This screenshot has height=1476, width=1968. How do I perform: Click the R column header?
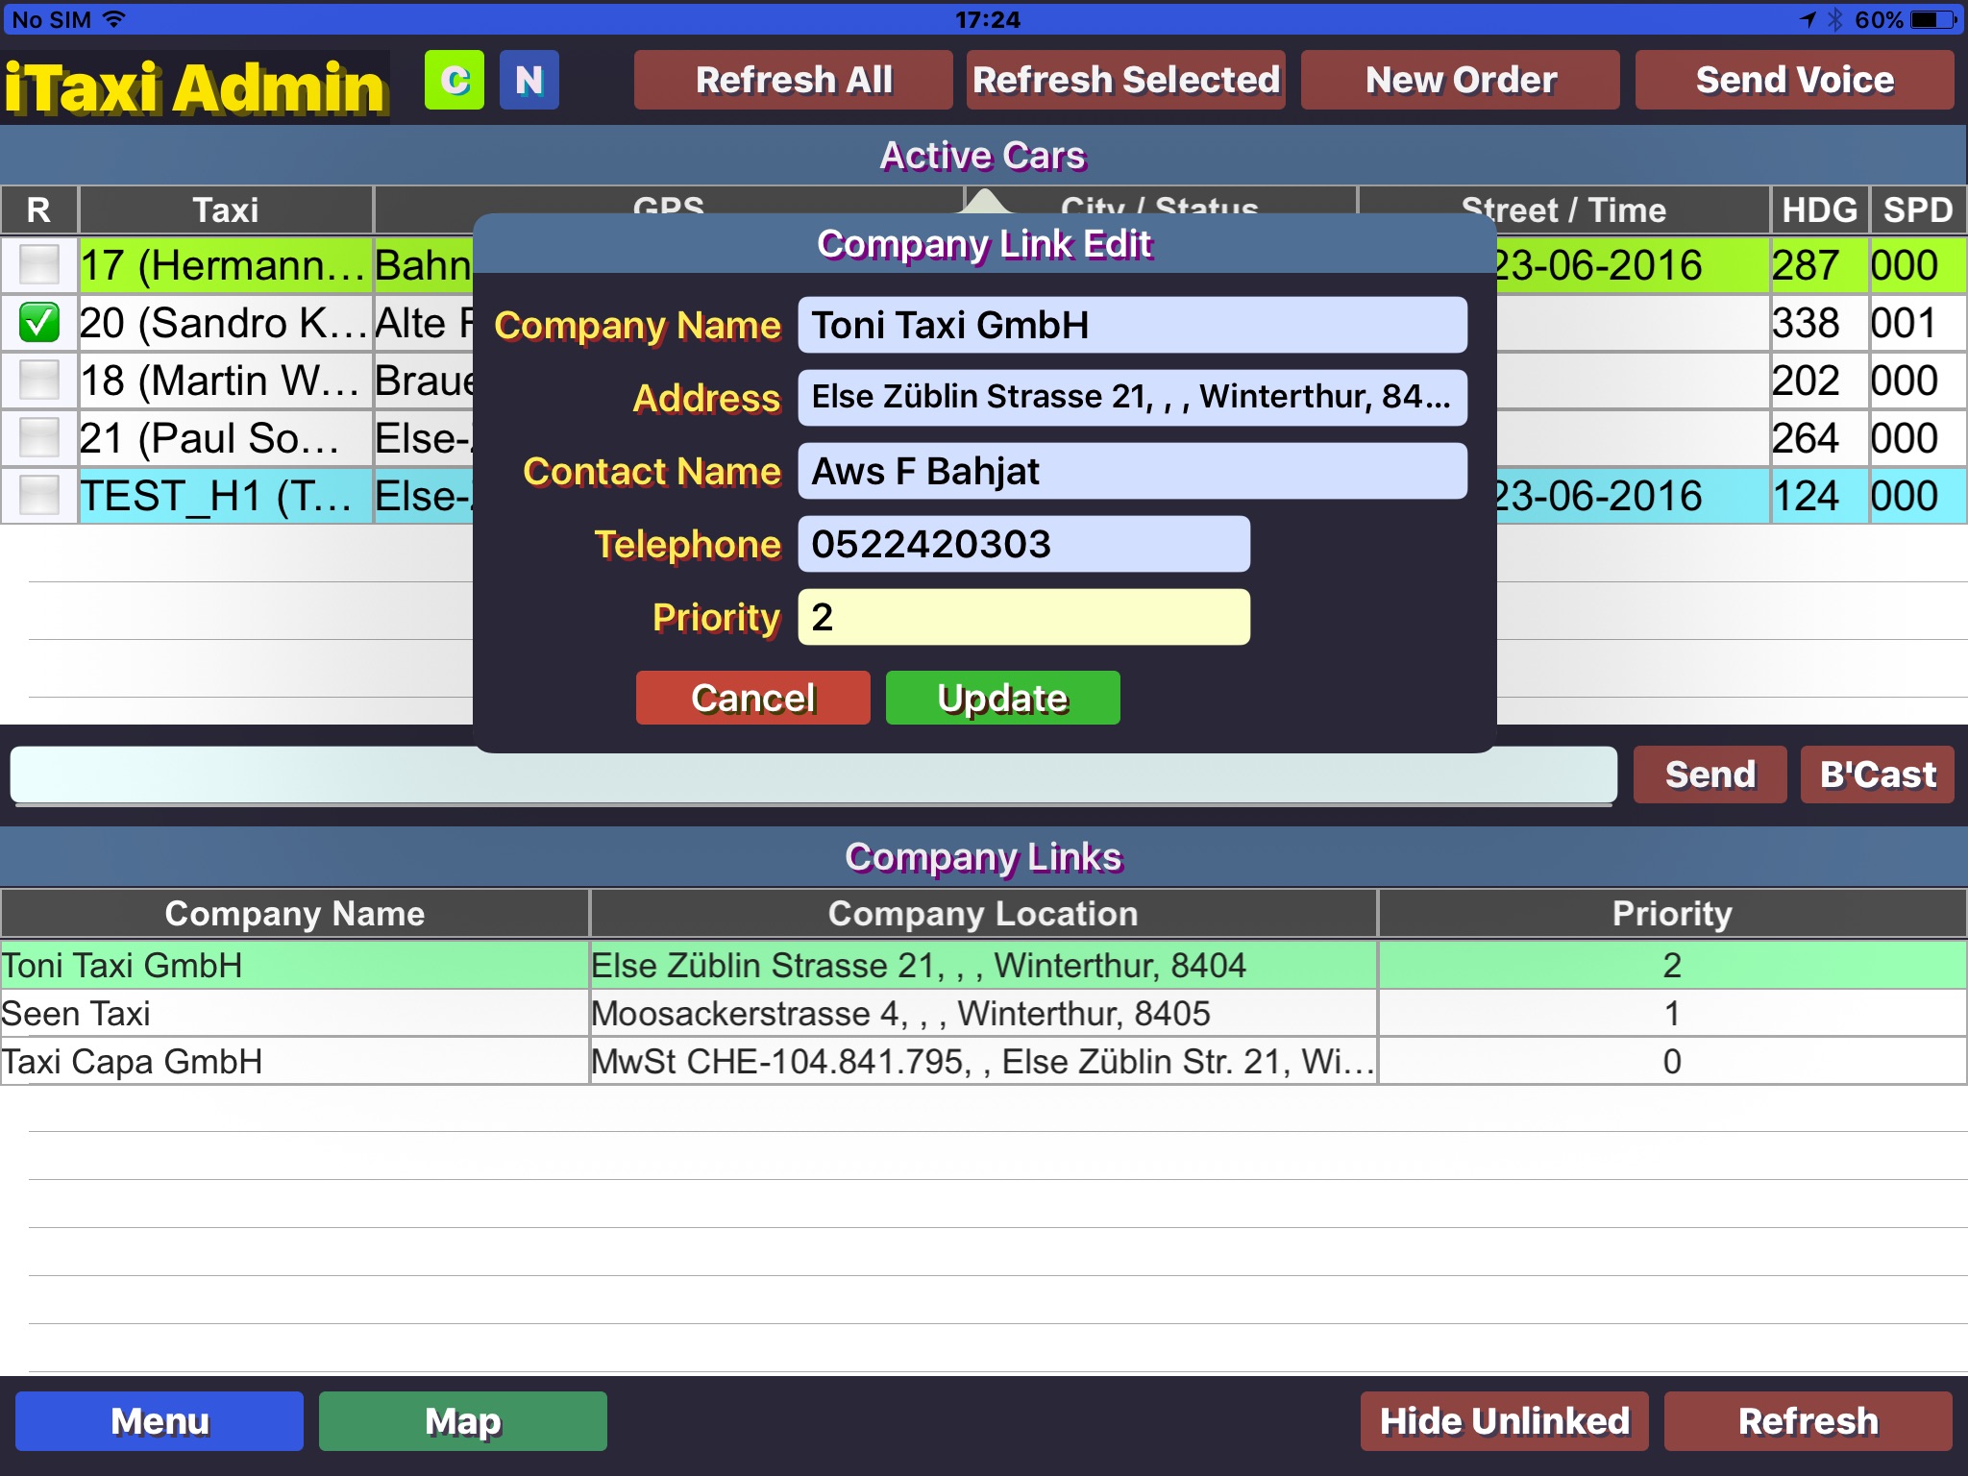pyautogui.click(x=38, y=209)
